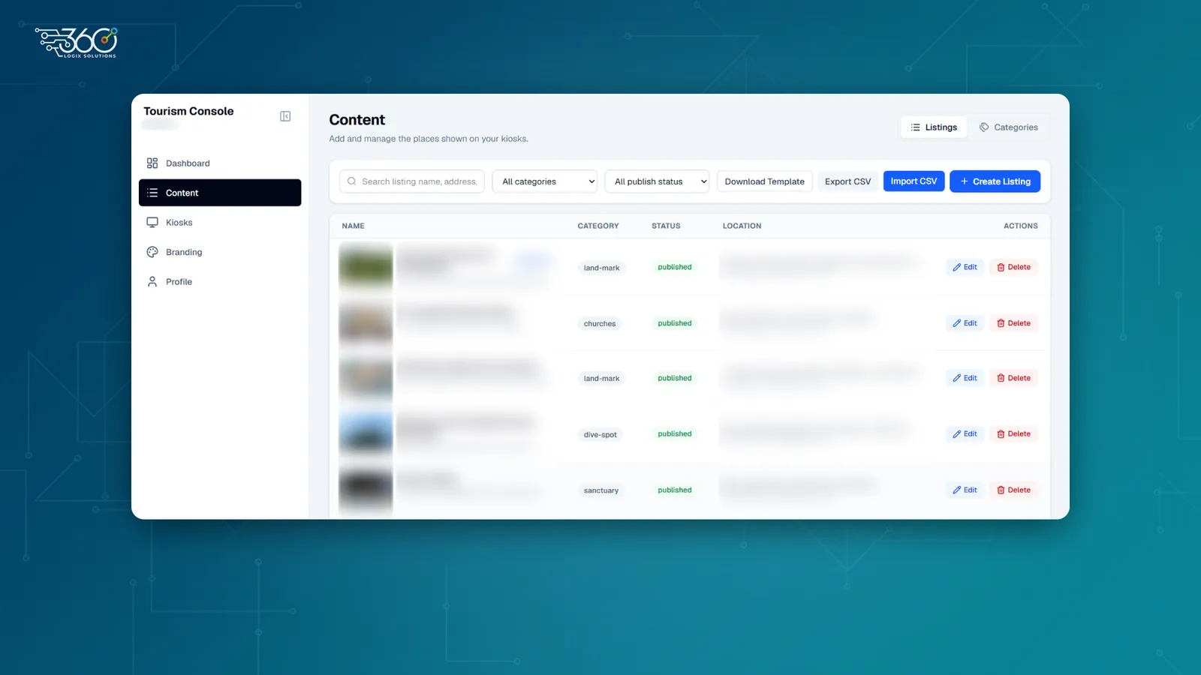This screenshot has width=1201, height=675.
Task: Edit the first land-mark listing
Action: pos(965,267)
